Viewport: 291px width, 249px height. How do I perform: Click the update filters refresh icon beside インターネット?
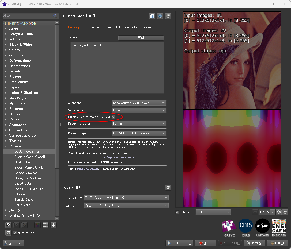pyautogui.click(x=8, y=233)
